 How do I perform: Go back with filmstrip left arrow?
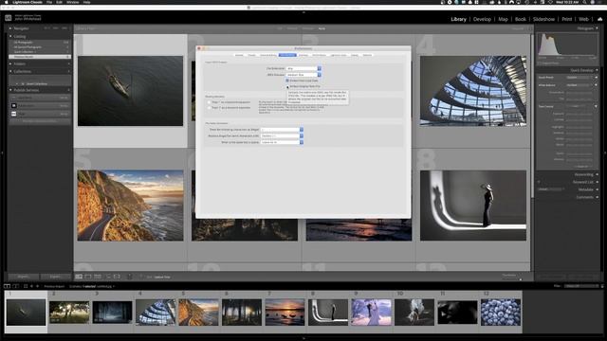[31, 286]
